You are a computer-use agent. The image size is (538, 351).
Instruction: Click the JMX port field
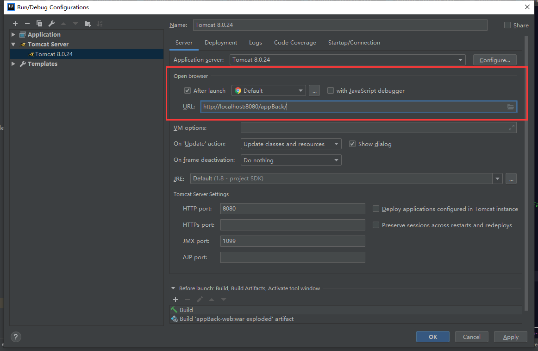293,241
